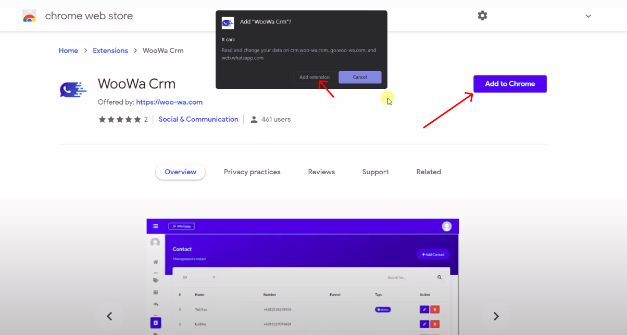The image size is (627, 335).
Task: Expand the account chevron at top right
Action: click(588, 16)
